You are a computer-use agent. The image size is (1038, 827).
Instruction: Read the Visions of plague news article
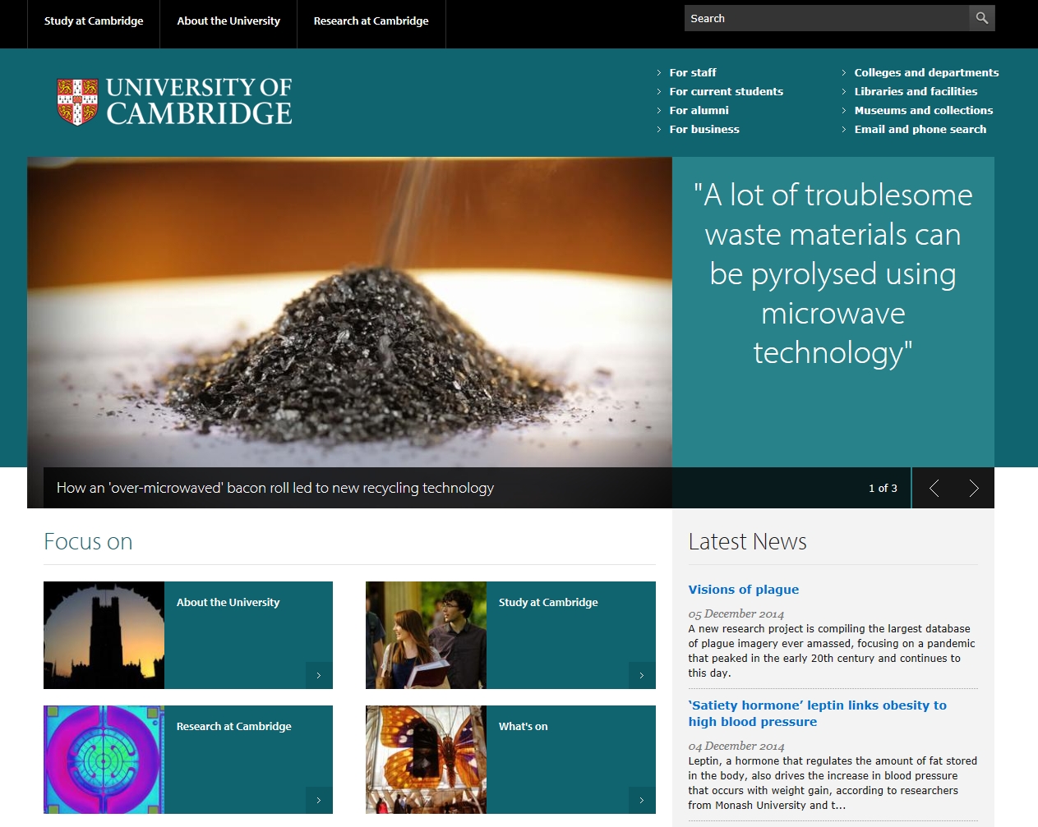coord(743,590)
